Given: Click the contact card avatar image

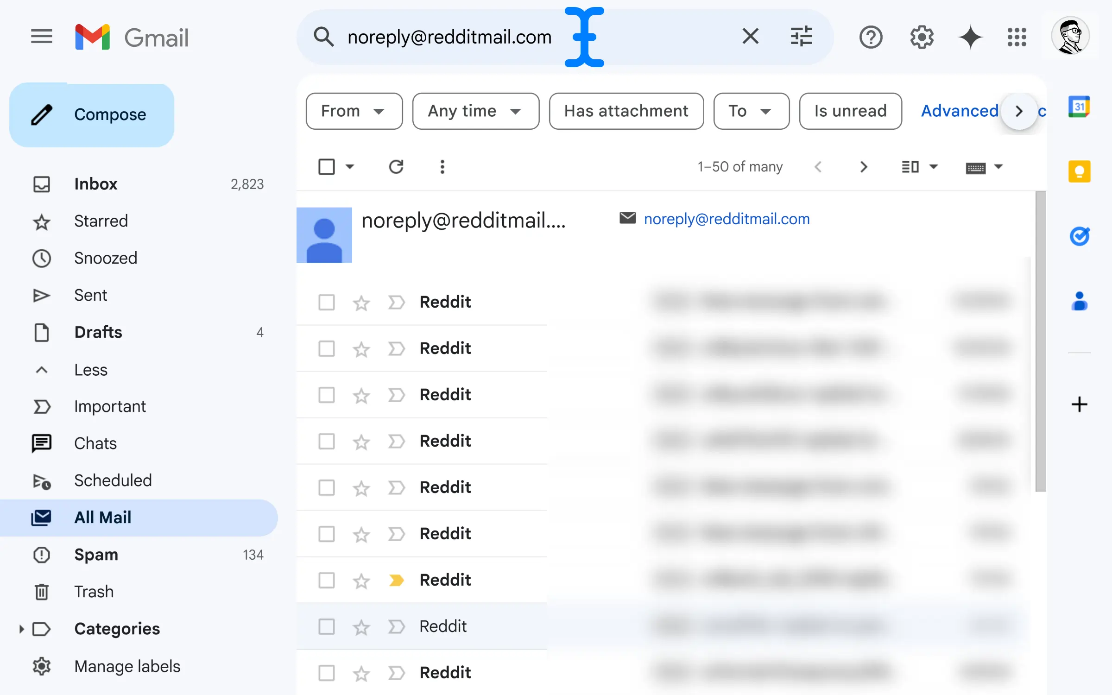Looking at the screenshot, I should 324,235.
